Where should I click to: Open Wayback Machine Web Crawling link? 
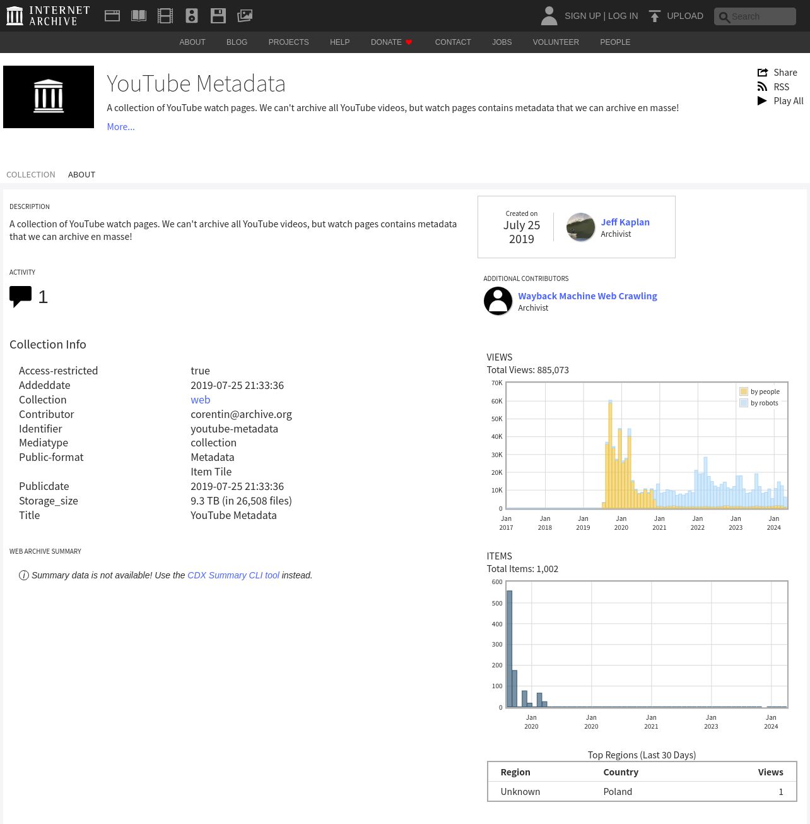pos(587,296)
